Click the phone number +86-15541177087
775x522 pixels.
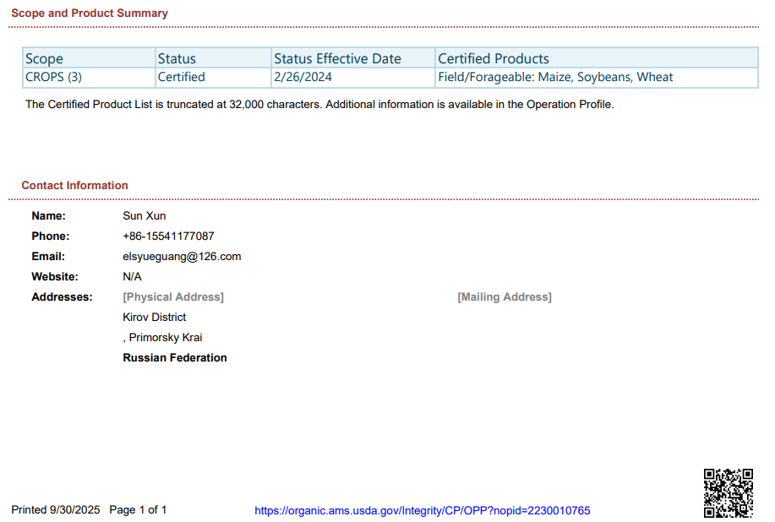pos(168,237)
